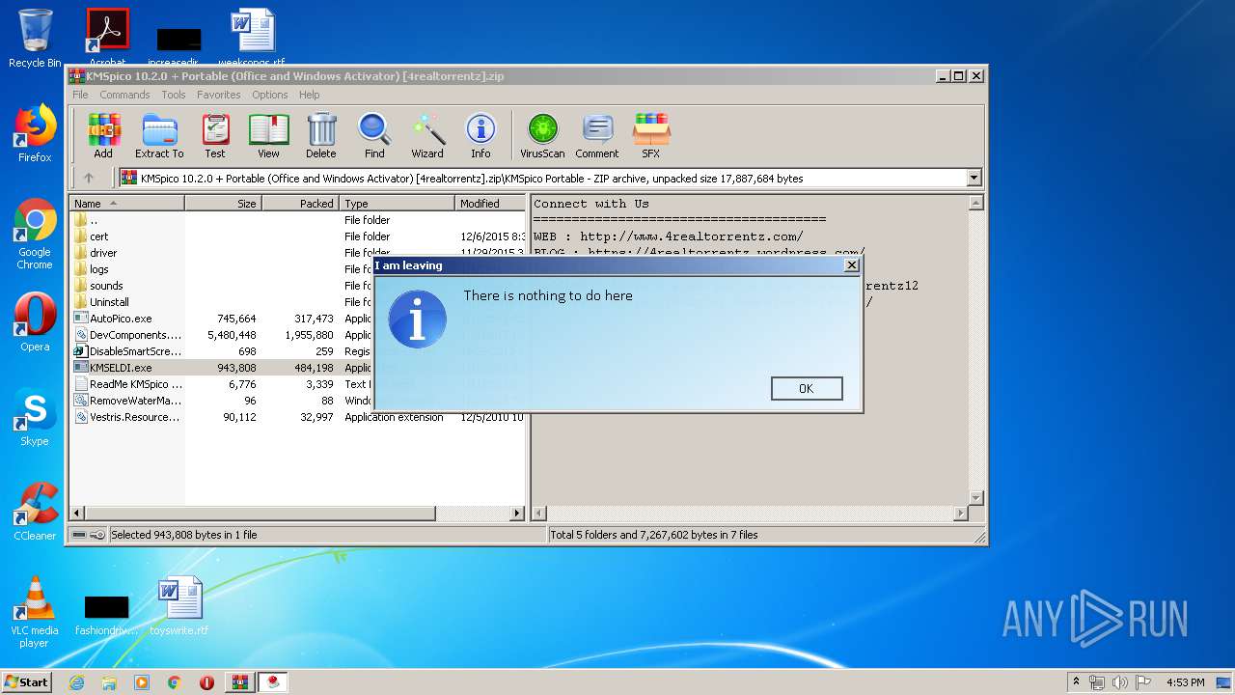This screenshot has width=1235, height=695.
Task: Open the Firefox desktop shortcut
Action: pyautogui.click(x=35, y=133)
